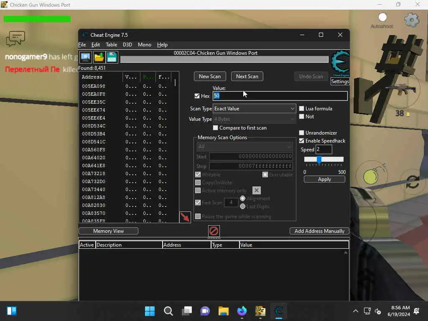Open taskbar Search
This screenshot has height=321, width=428.
(x=168, y=311)
